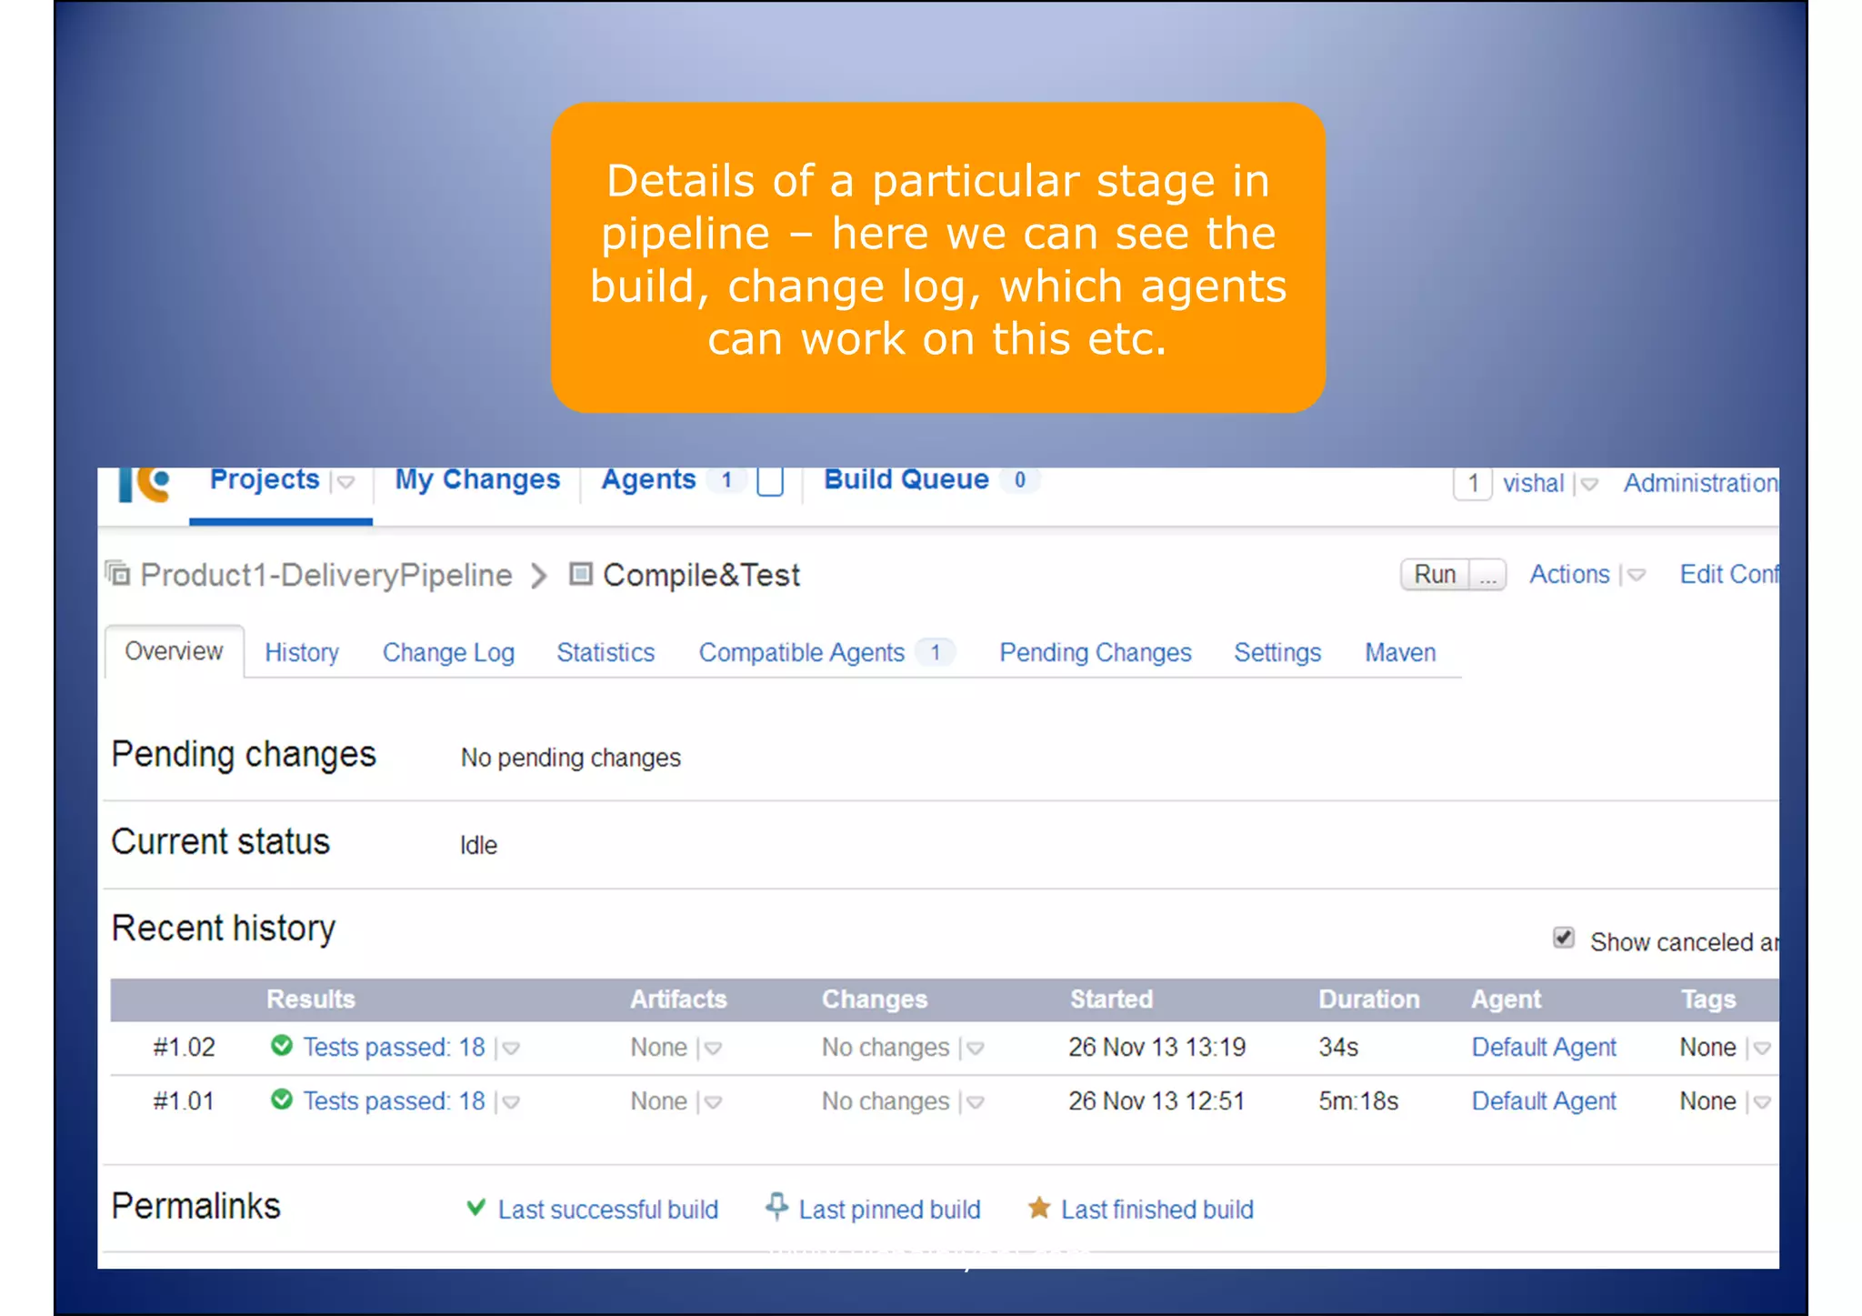Open the Last pinned build permalink
The width and height of the screenshot is (1862, 1316).
pyautogui.click(x=889, y=1209)
